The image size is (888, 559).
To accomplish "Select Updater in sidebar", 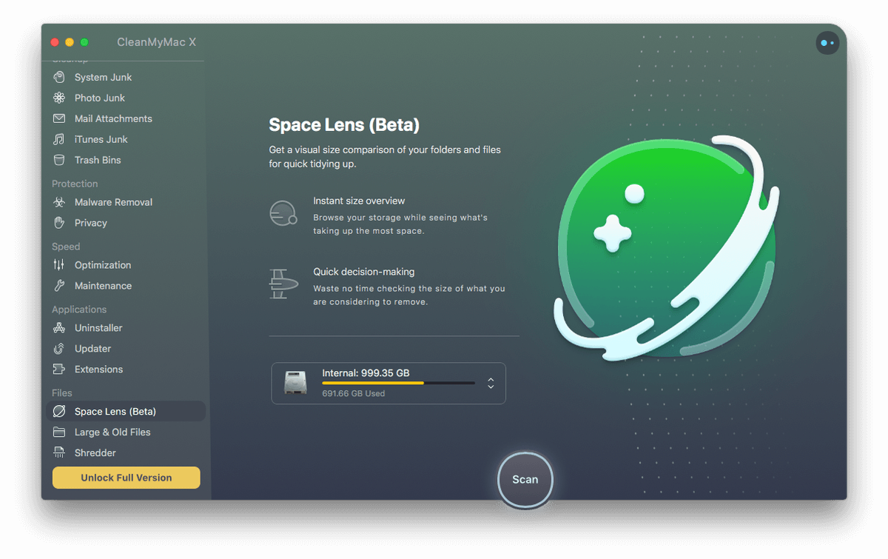I will (126, 349).
